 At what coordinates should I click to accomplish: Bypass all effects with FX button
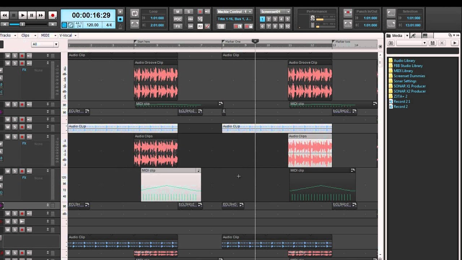(178, 26)
